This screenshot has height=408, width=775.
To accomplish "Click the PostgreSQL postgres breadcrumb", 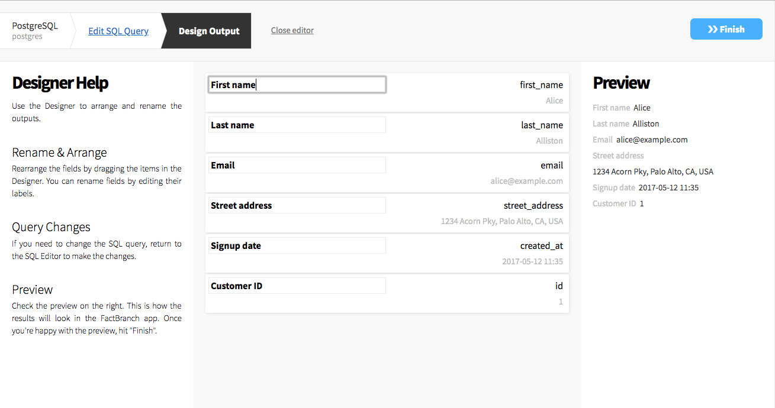I will tap(35, 30).
